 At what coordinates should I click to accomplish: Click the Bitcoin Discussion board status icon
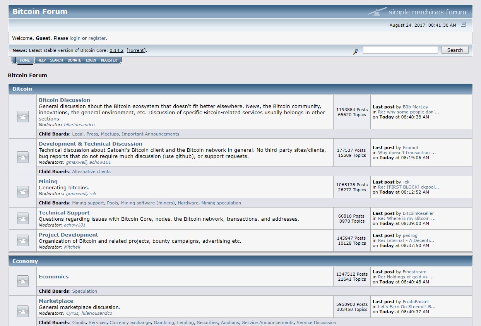[x=23, y=117]
